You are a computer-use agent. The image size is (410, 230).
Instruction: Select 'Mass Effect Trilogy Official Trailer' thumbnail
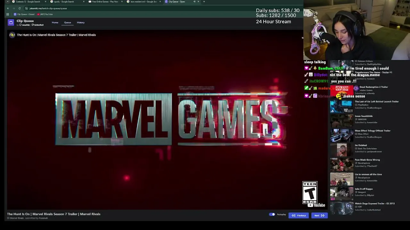point(342,135)
